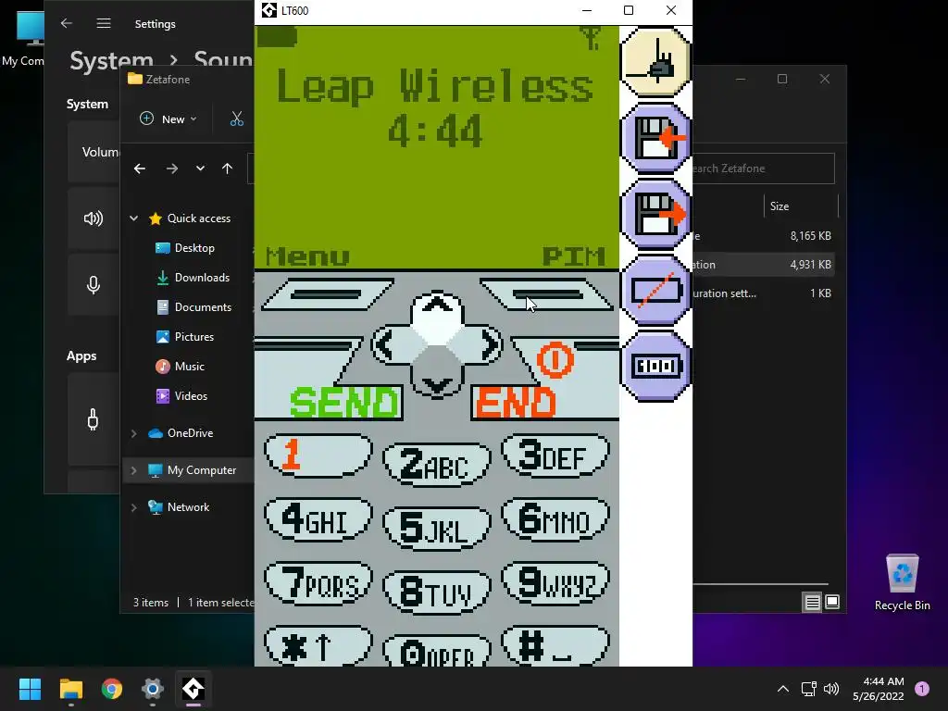948x711 pixels.
Task: Click keypad key 3DEF
Action: click(x=555, y=455)
